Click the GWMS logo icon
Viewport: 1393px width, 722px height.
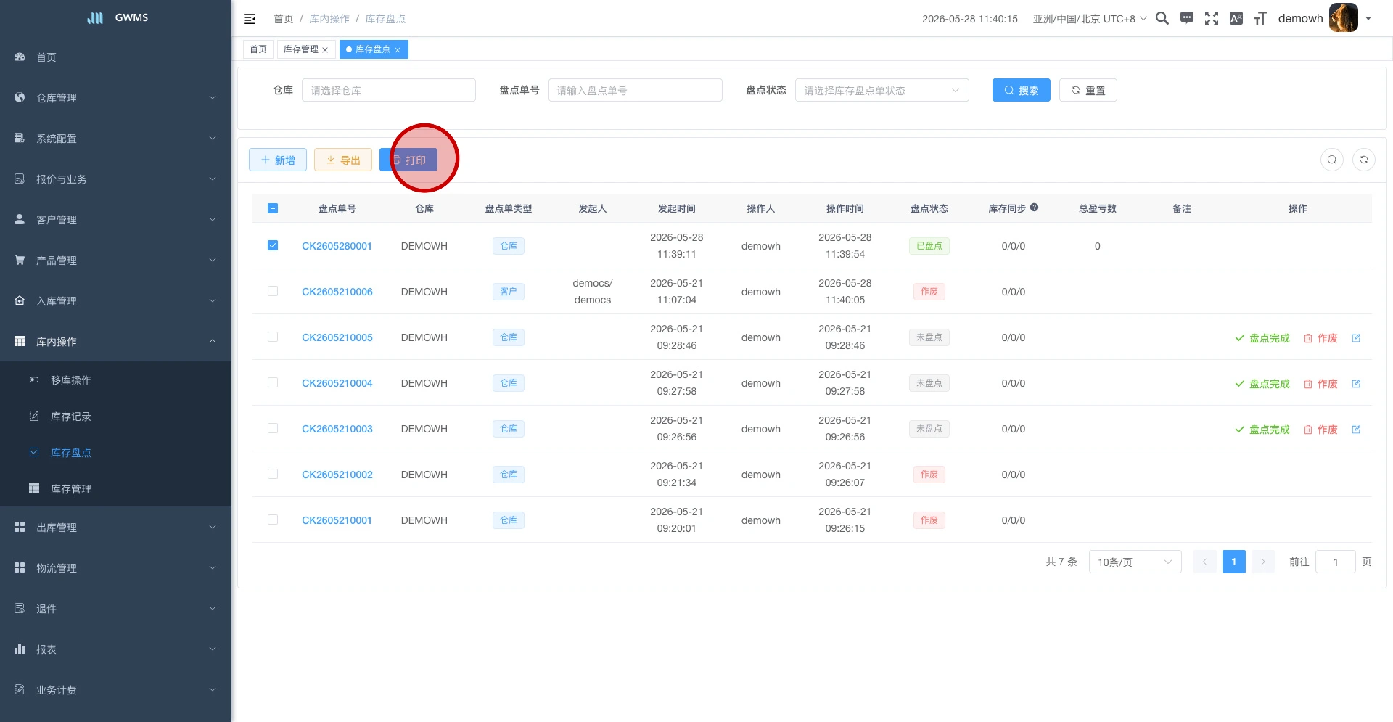[95, 18]
